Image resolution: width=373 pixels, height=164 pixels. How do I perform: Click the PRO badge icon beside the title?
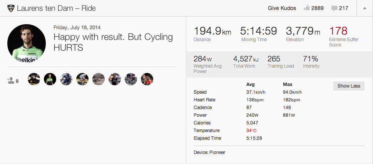[10, 8]
